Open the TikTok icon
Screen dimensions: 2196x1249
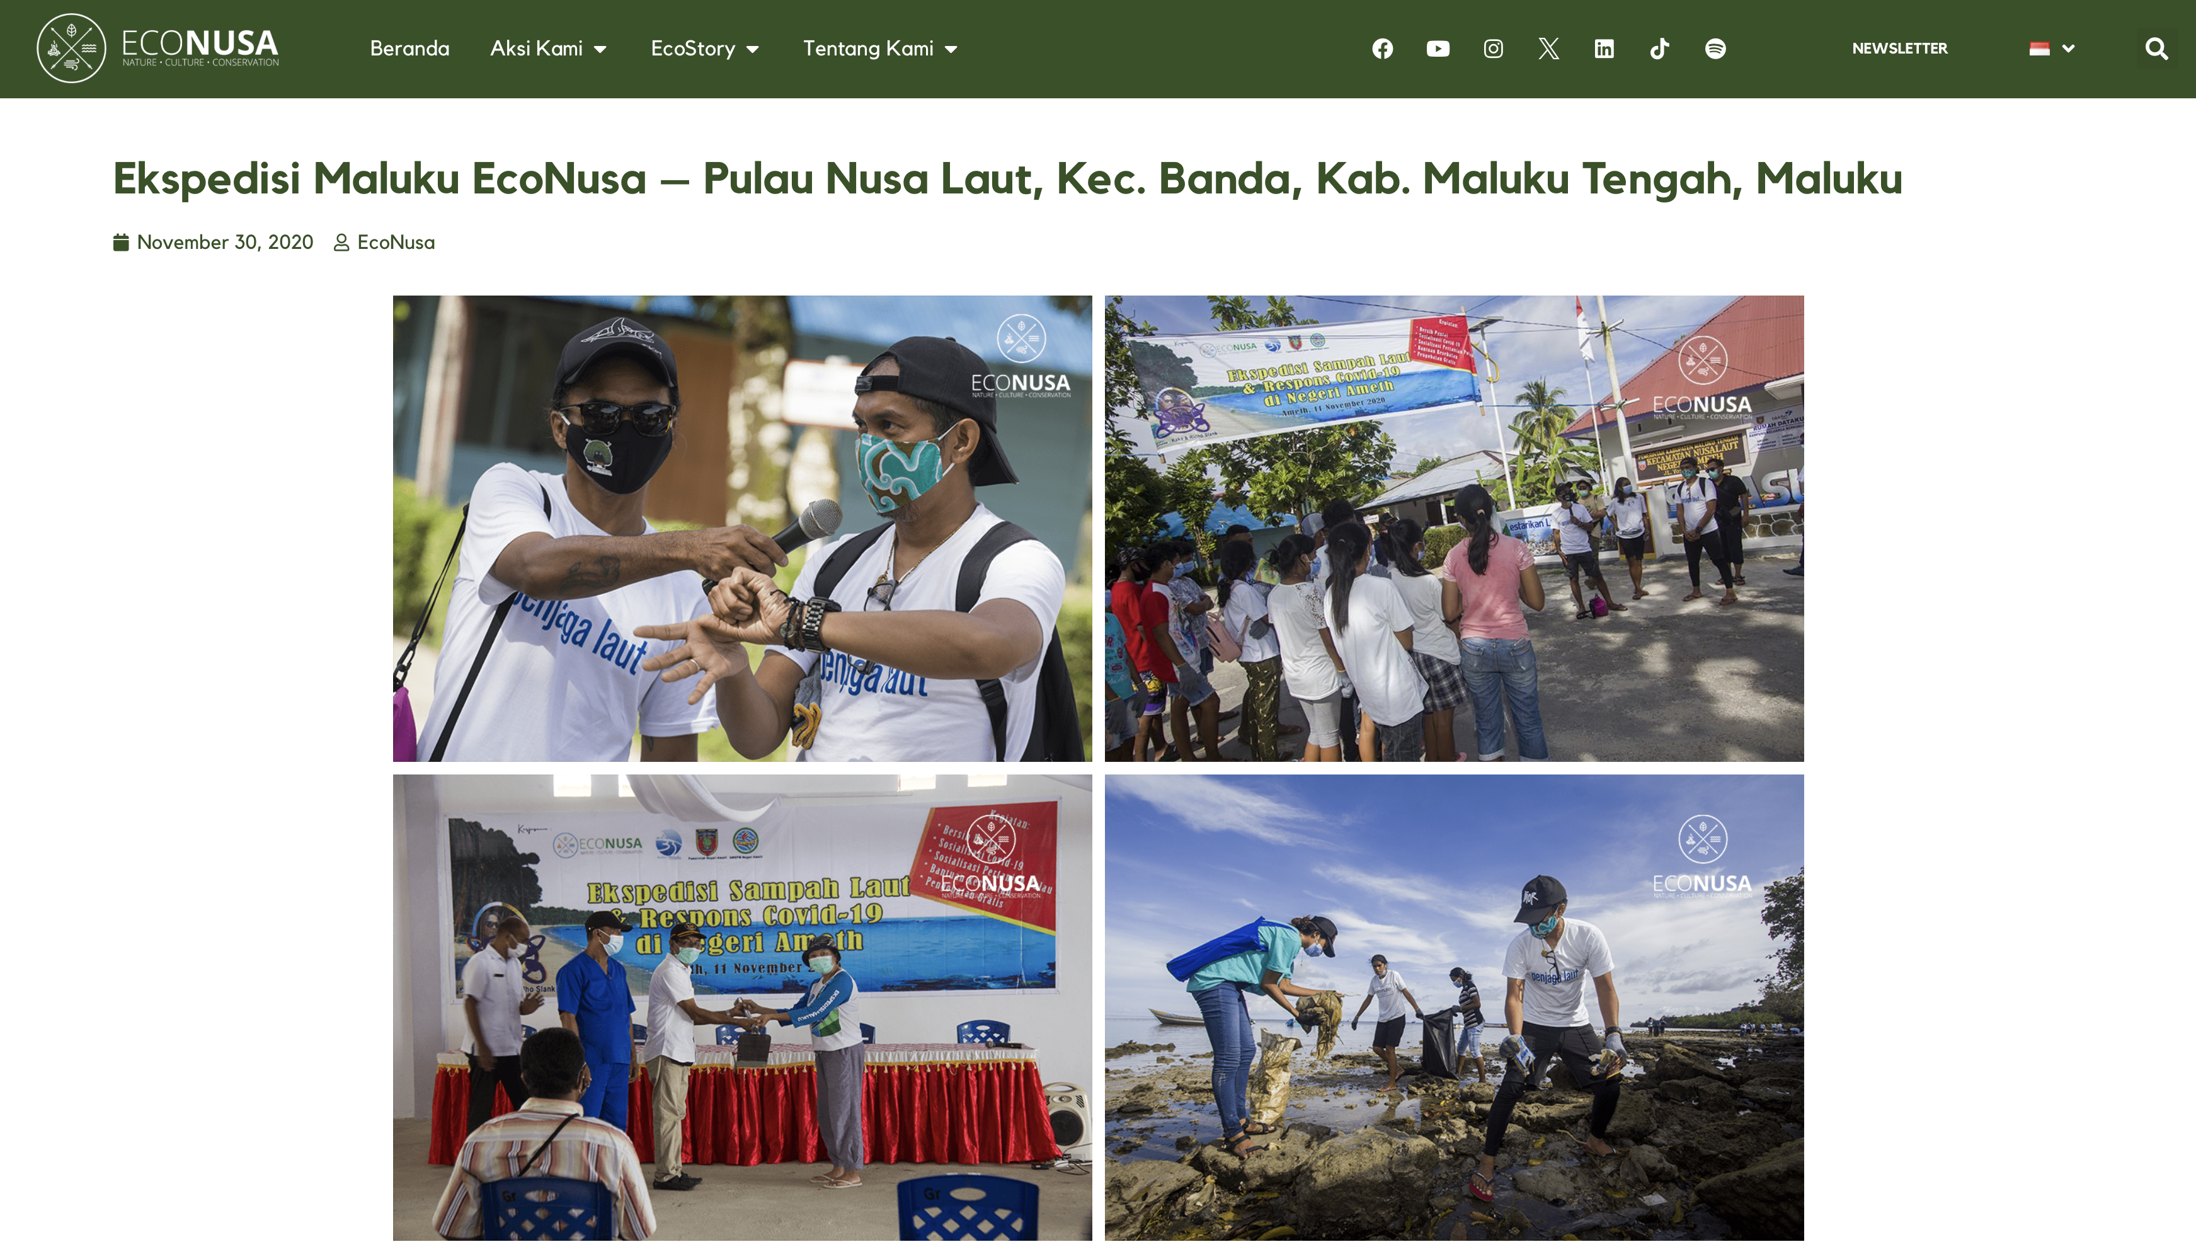[x=1659, y=49]
